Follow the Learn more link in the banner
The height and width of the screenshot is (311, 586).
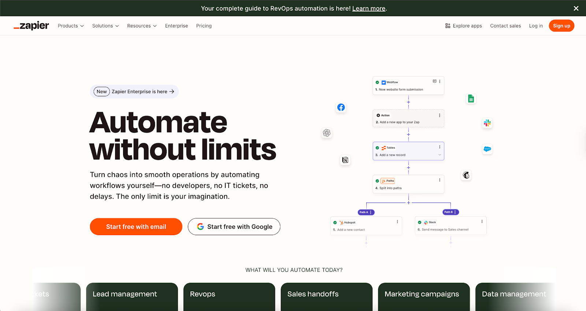(x=369, y=8)
